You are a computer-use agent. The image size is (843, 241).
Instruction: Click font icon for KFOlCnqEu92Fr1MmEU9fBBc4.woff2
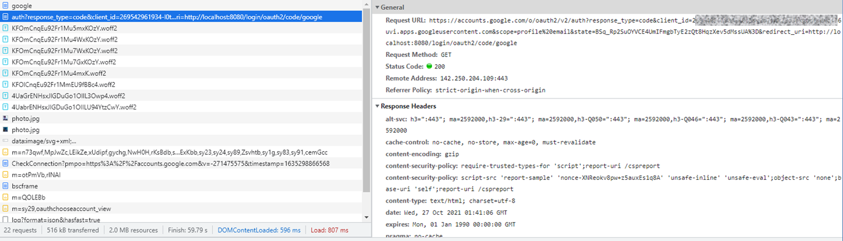[x=6, y=84]
